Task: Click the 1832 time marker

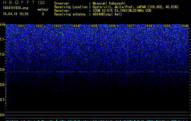Action: 39,26
